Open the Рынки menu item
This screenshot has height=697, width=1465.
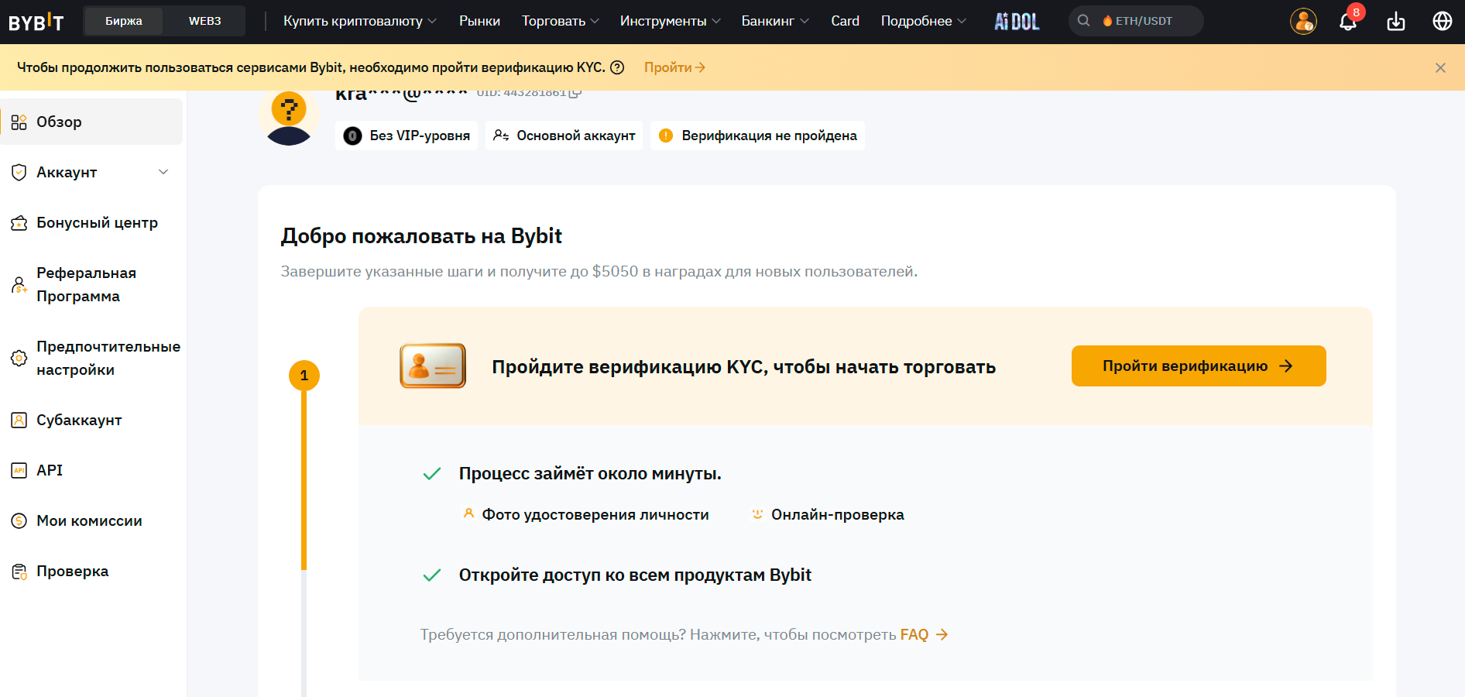[479, 21]
